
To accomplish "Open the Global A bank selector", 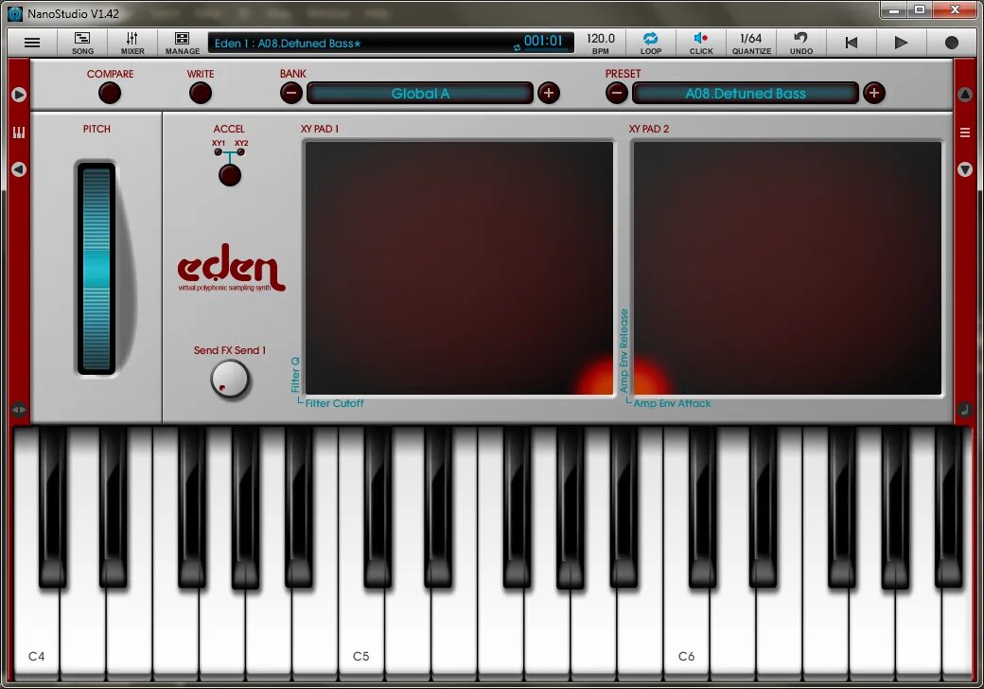I will click(420, 94).
